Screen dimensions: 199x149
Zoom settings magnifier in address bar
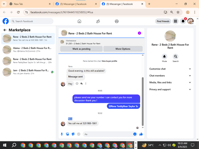tap(172, 12)
